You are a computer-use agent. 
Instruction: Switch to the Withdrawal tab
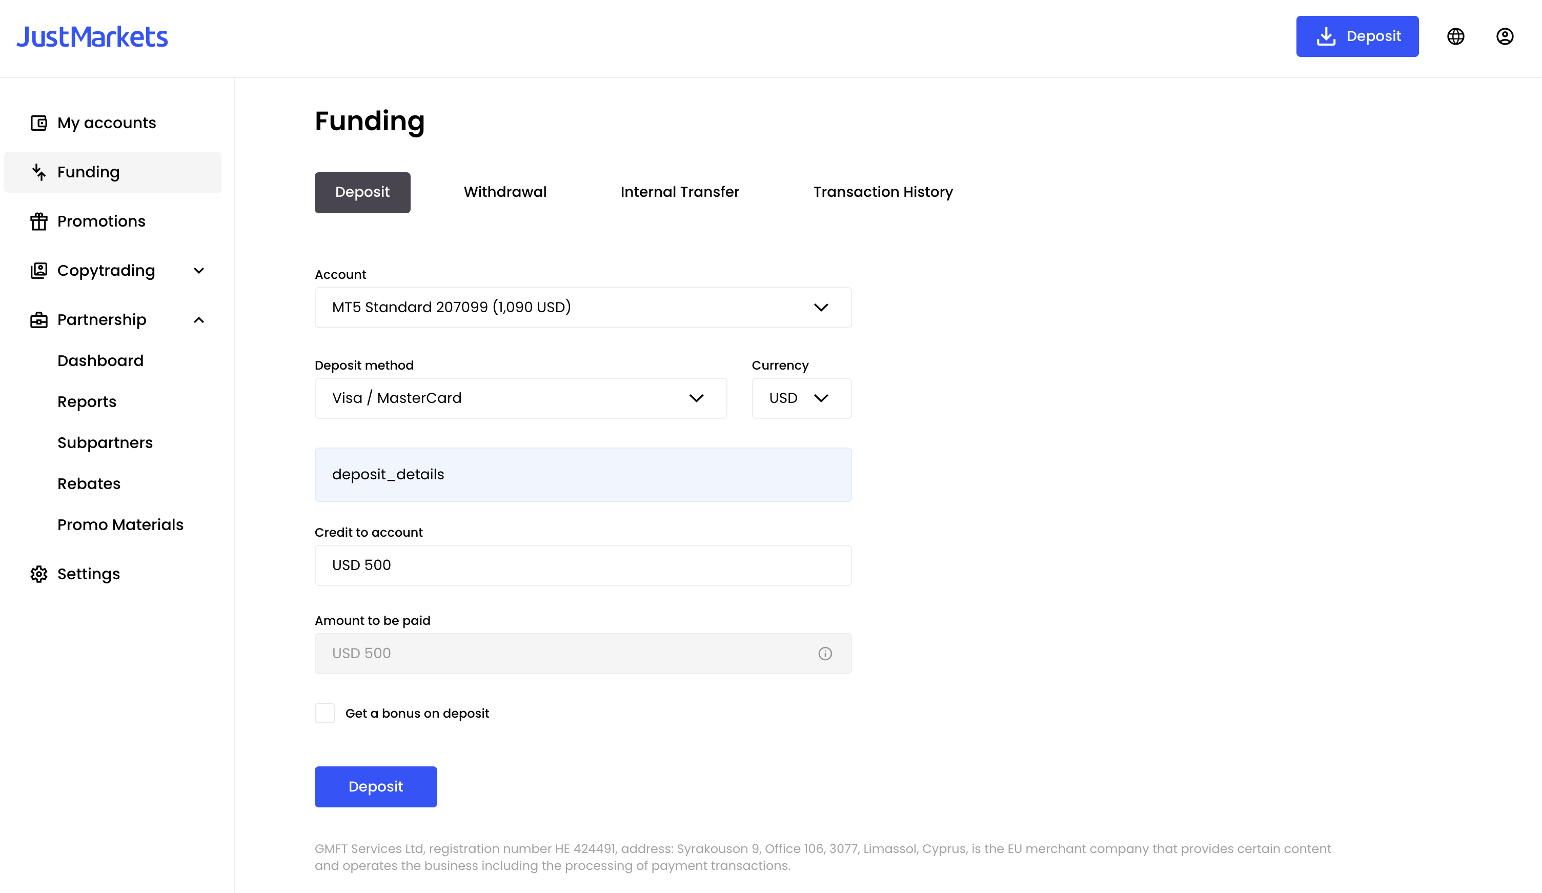(505, 192)
